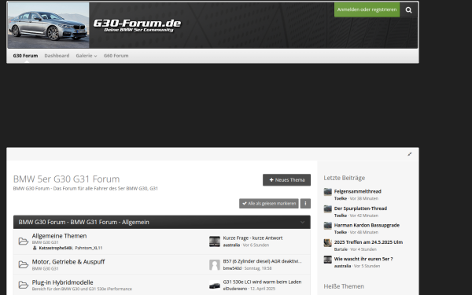Open the search magnifier icon

click(x=408, y=10)
